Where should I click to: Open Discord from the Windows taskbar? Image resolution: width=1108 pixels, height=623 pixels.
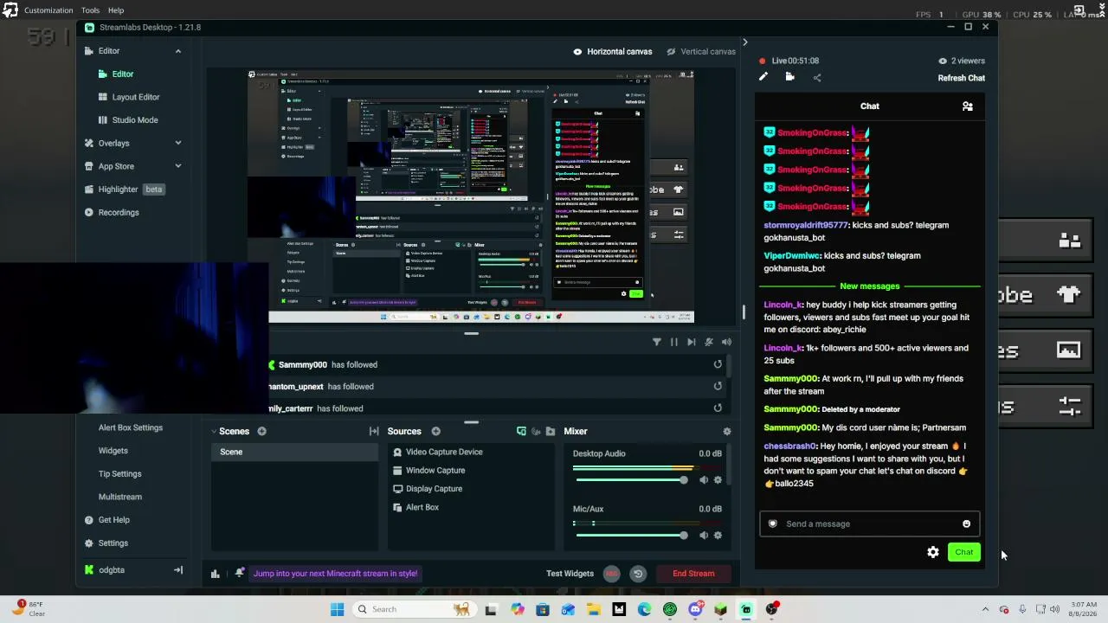click(695, 609)
